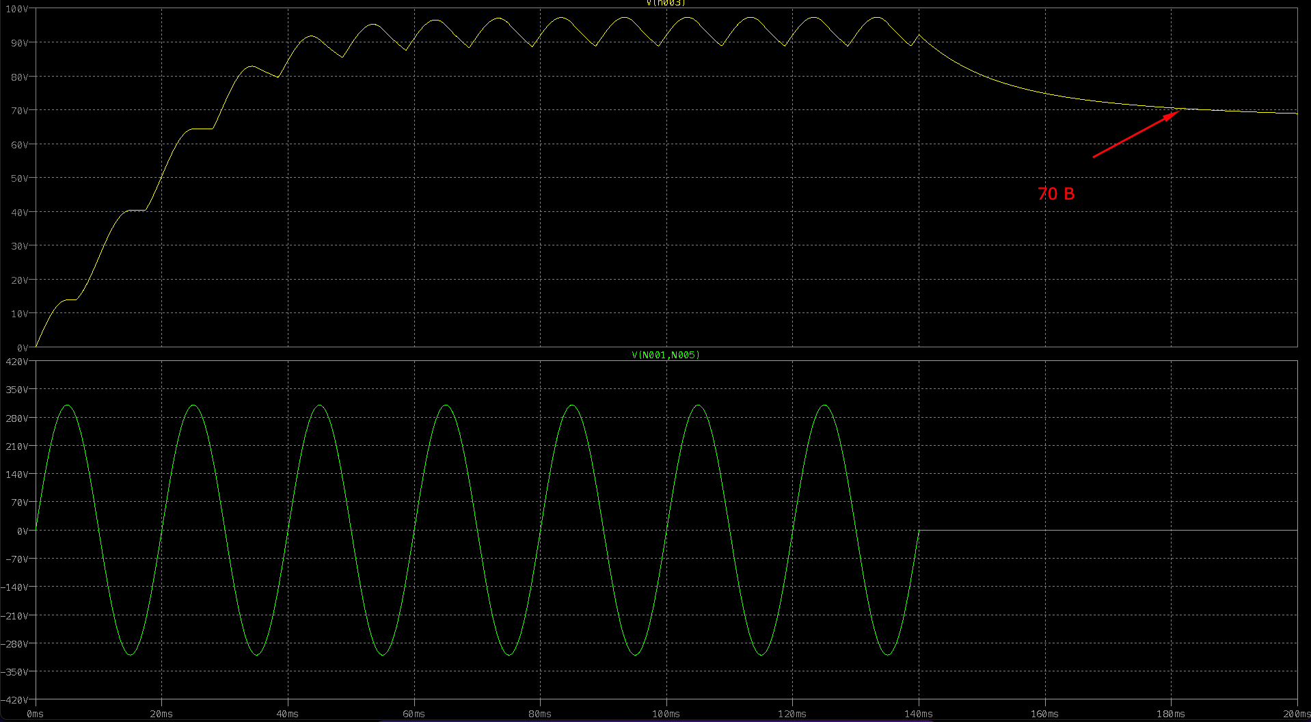Click the 200ms label on time axis
This screenshot has width=1311, height=722.
pyautogui.click(x=1296, y=714)
